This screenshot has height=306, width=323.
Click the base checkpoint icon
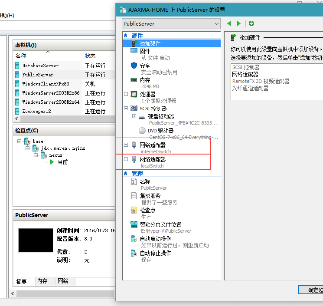coord(27,141)
